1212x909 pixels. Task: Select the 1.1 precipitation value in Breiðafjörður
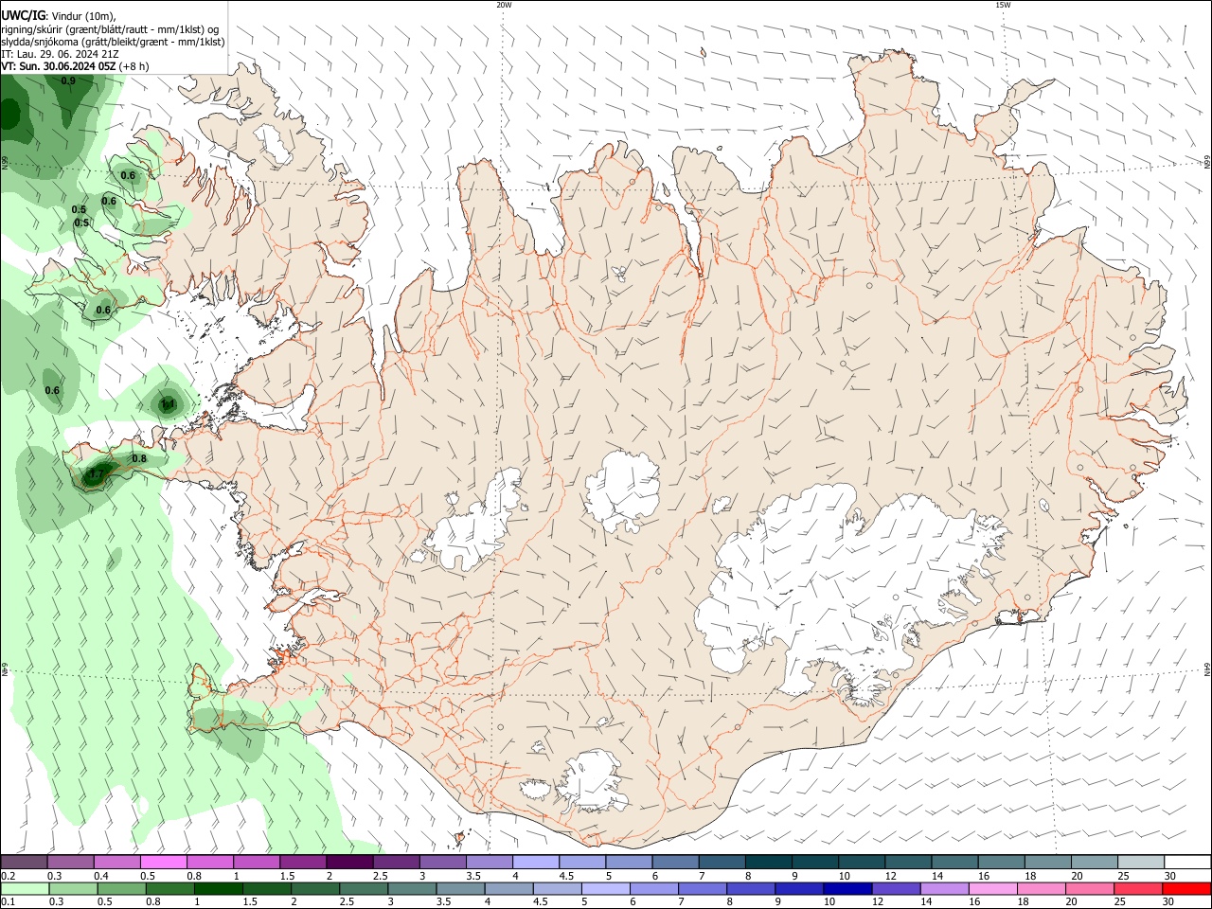[168, 404]
